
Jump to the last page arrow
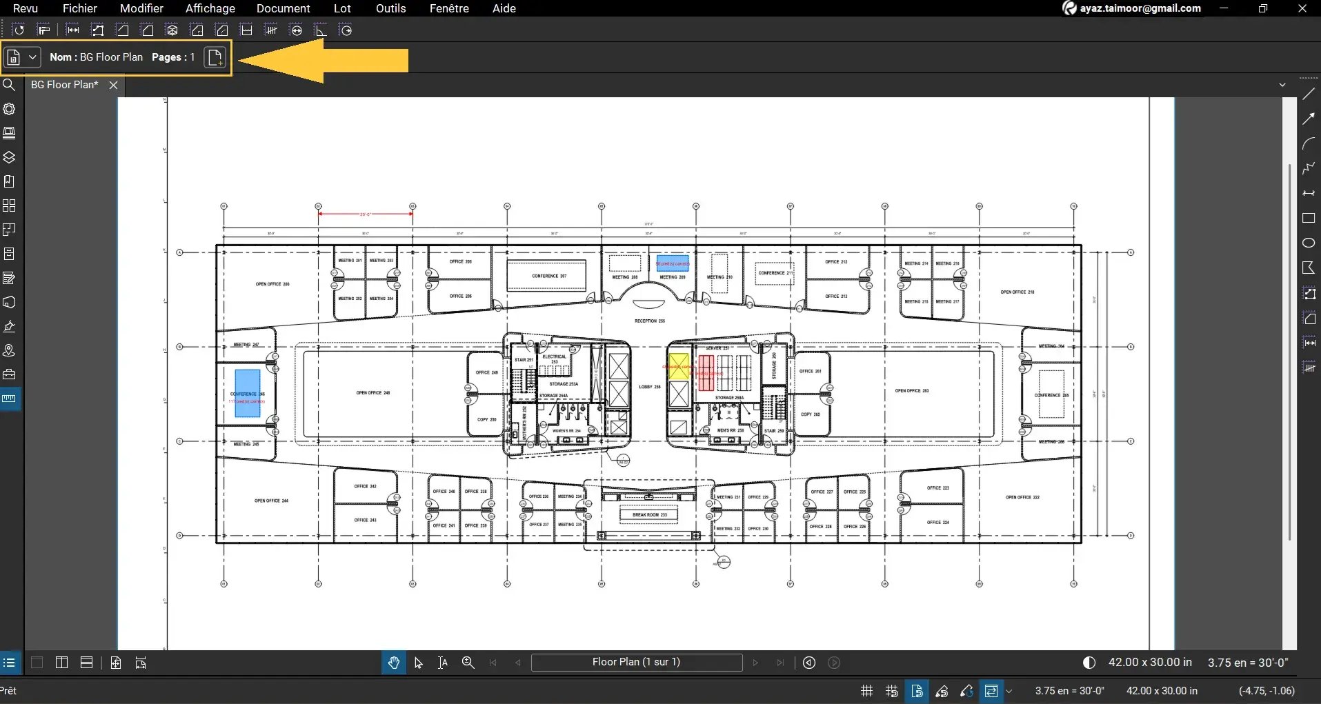click(x=779, y=662)
